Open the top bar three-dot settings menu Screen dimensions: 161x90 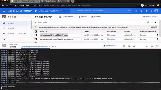click(151, 11)
